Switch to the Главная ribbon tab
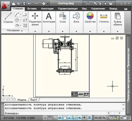This screenshot has height=121, width=132. pos(18,9)
